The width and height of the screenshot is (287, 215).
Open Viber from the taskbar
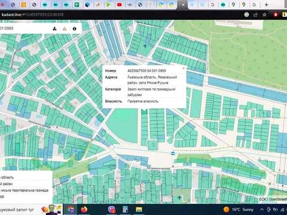112,210
